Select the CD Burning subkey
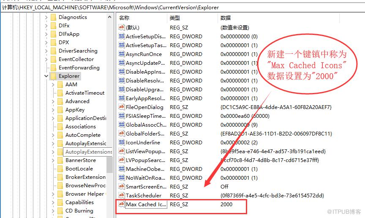This screenshot has width=365, height=218. (x=79, y=210)
